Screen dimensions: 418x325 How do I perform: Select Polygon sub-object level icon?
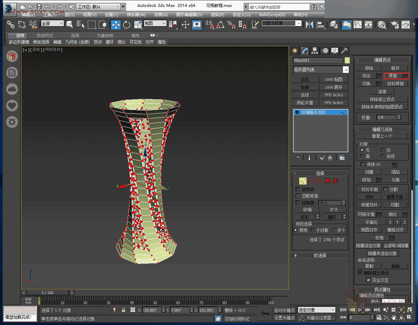click(327, 181)
